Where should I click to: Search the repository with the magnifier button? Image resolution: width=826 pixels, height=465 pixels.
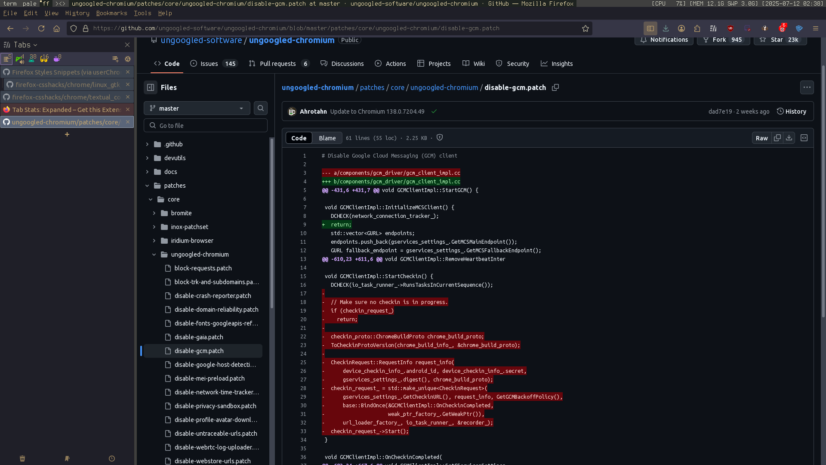(x=261, y=108)
